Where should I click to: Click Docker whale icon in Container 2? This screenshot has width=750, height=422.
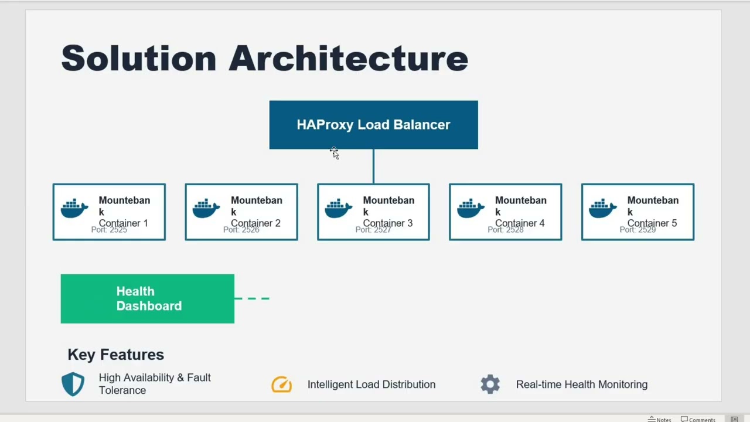pyautogui.click(x=206, y=208)
